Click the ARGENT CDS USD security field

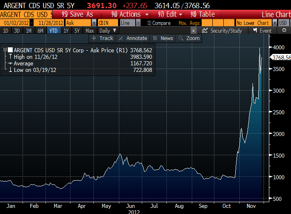point(26,14)
